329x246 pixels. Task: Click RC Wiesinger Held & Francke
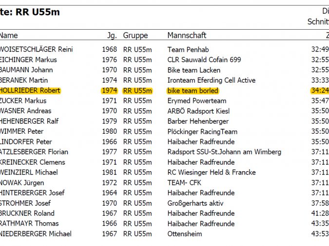(212, 172)
